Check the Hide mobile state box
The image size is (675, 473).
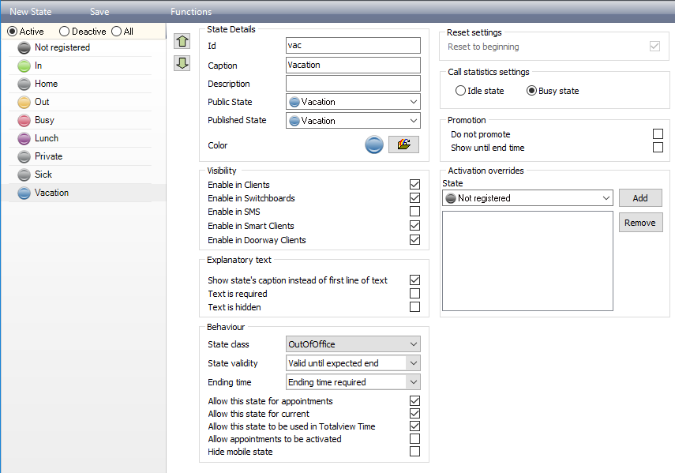tap(414, 451)
